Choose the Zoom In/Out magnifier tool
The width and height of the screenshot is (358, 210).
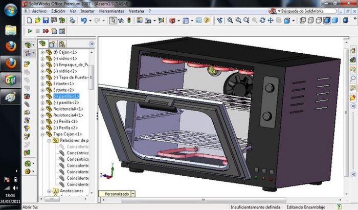click(246, 20)
